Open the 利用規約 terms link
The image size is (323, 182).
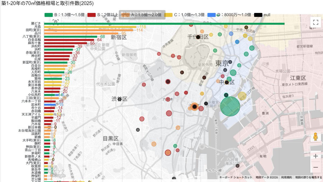[286, 177]
